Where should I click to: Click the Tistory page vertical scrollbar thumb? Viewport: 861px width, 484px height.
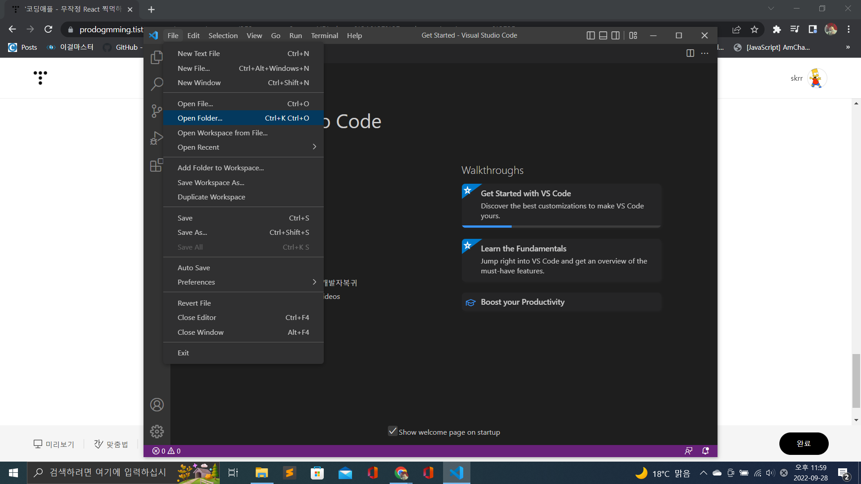tap(856, 381)
